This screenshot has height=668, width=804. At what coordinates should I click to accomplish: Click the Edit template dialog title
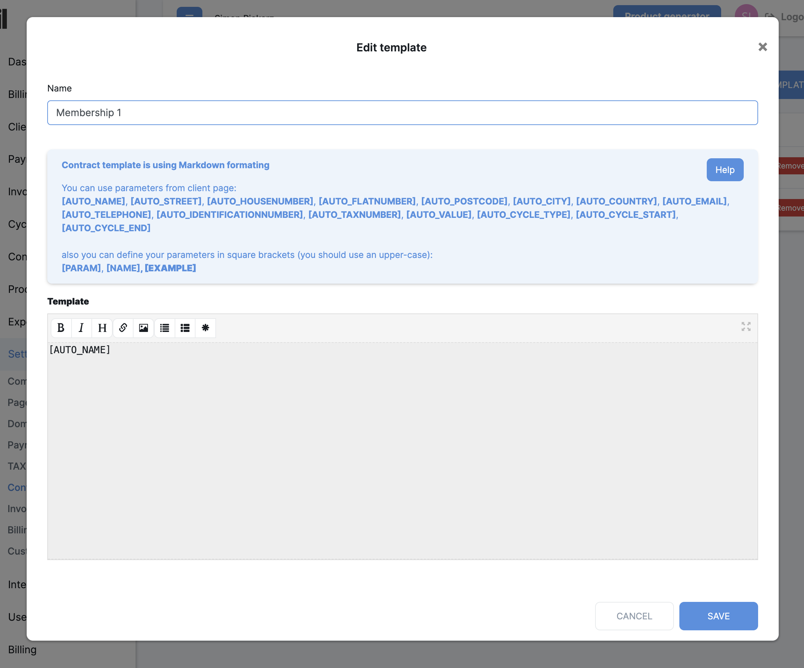click(391, 48)
